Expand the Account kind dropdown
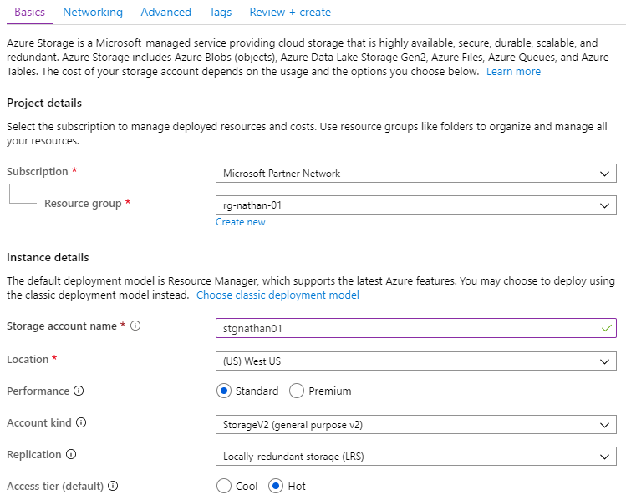Screen dimensions: 626x495 416,424
